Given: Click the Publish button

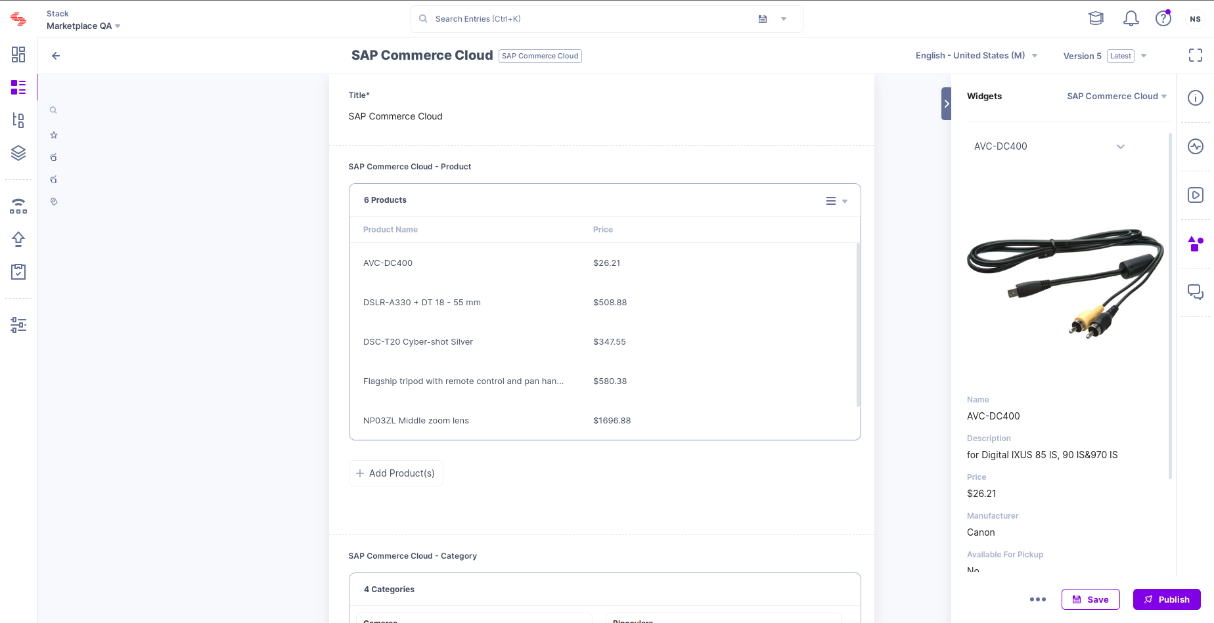Looking at the screenshot, I should pyautogui.click(x=1167, y=599).
